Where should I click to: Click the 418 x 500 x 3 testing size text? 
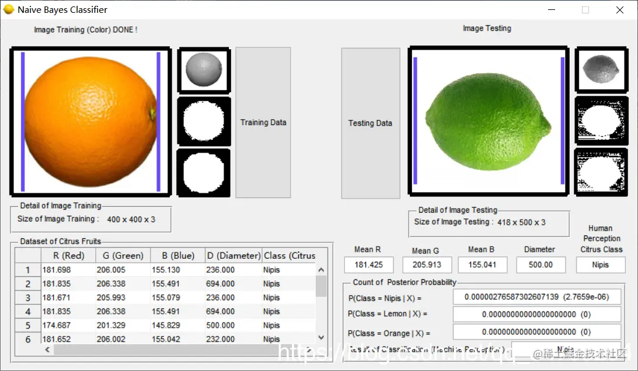(521, 223)
